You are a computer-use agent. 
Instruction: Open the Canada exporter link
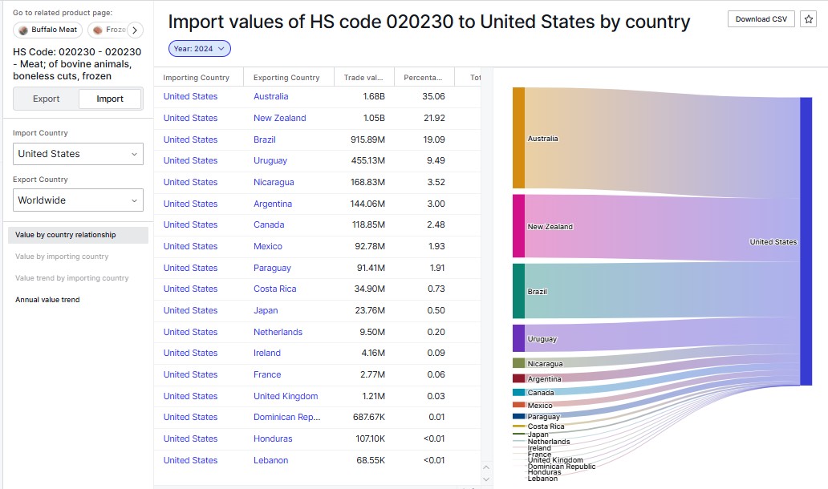[x=269, y=224]
